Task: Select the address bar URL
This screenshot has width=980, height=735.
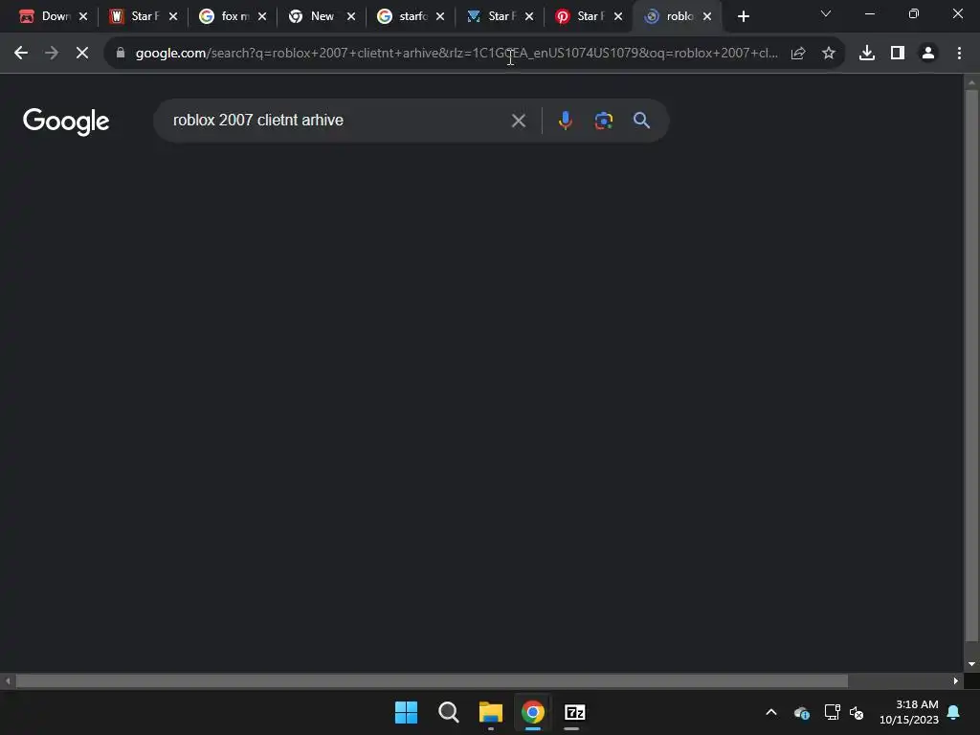Action: click(457, 54)
